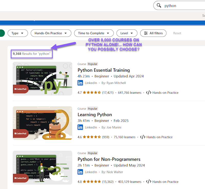
Task: Click CoderPad badge on Learning Python thumbnail
Action: pyautogui.click(x=21, y=133)
